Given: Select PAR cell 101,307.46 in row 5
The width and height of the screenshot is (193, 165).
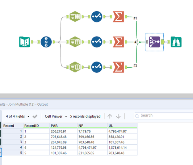Looking at the screenshot, I should click(x=63, y=153).
